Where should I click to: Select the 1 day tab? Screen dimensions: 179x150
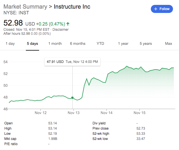click(x=10, y=44)
